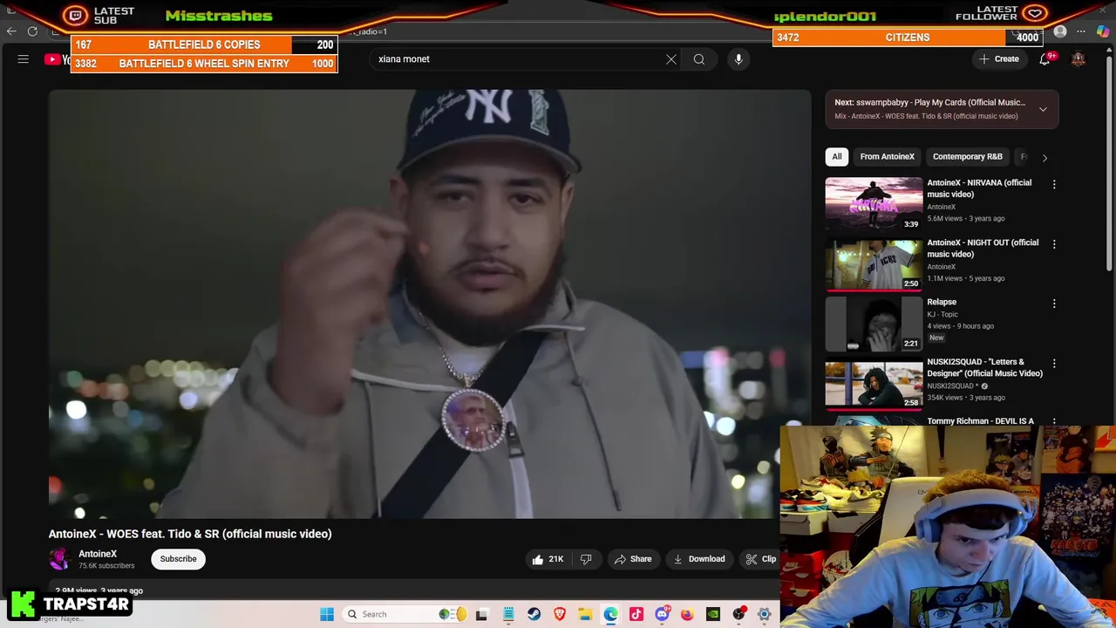Clear the search box with the X icon
The image size is (1116, 628).
[x=671, y=59]
